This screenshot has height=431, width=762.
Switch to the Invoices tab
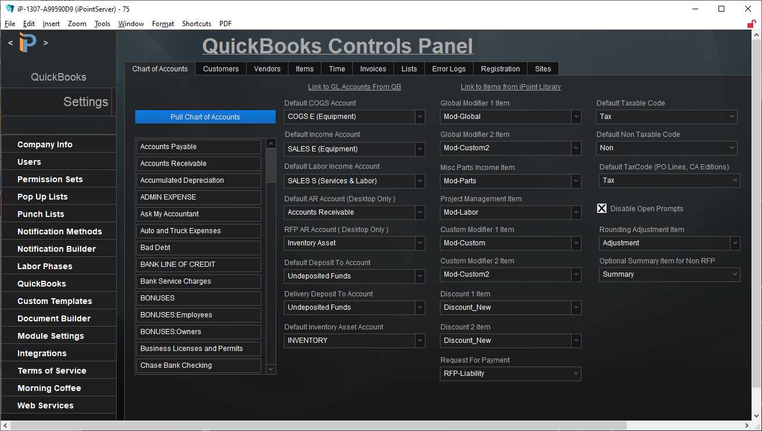click(373, 68)
